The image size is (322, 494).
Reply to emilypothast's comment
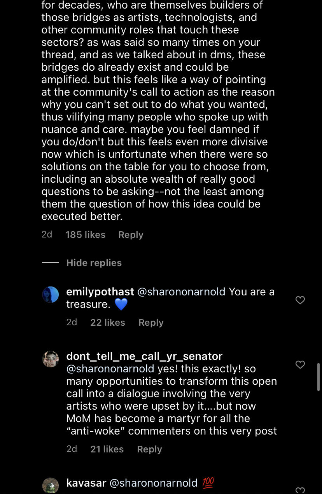tap(151, 323)
